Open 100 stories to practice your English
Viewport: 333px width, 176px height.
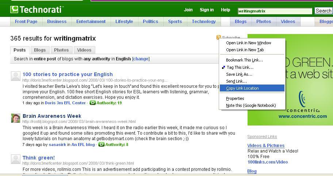click(x=68, y=74)
